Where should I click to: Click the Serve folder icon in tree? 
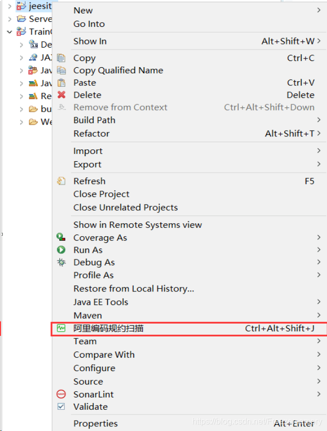(x=21, y=19)
